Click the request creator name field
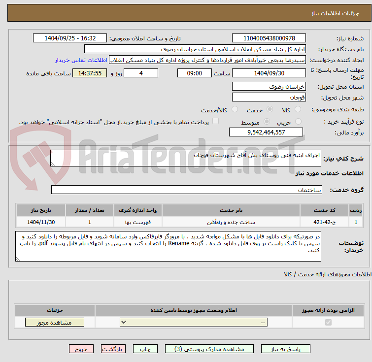This screenshot has height=362, width=372. coord(207,60)
